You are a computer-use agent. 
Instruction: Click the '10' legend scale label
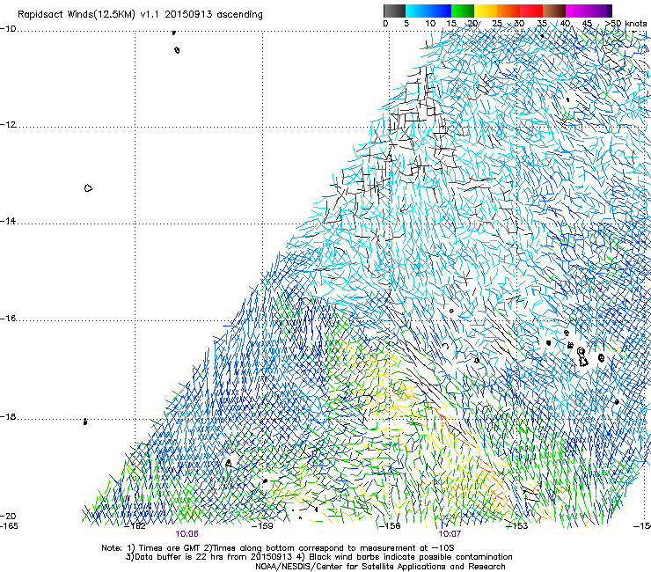point(430,24)
